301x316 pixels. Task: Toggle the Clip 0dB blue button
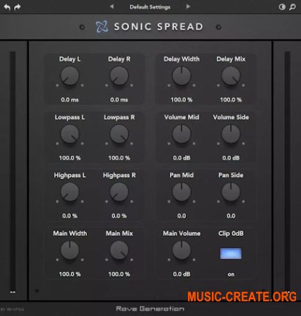point(231,254)
